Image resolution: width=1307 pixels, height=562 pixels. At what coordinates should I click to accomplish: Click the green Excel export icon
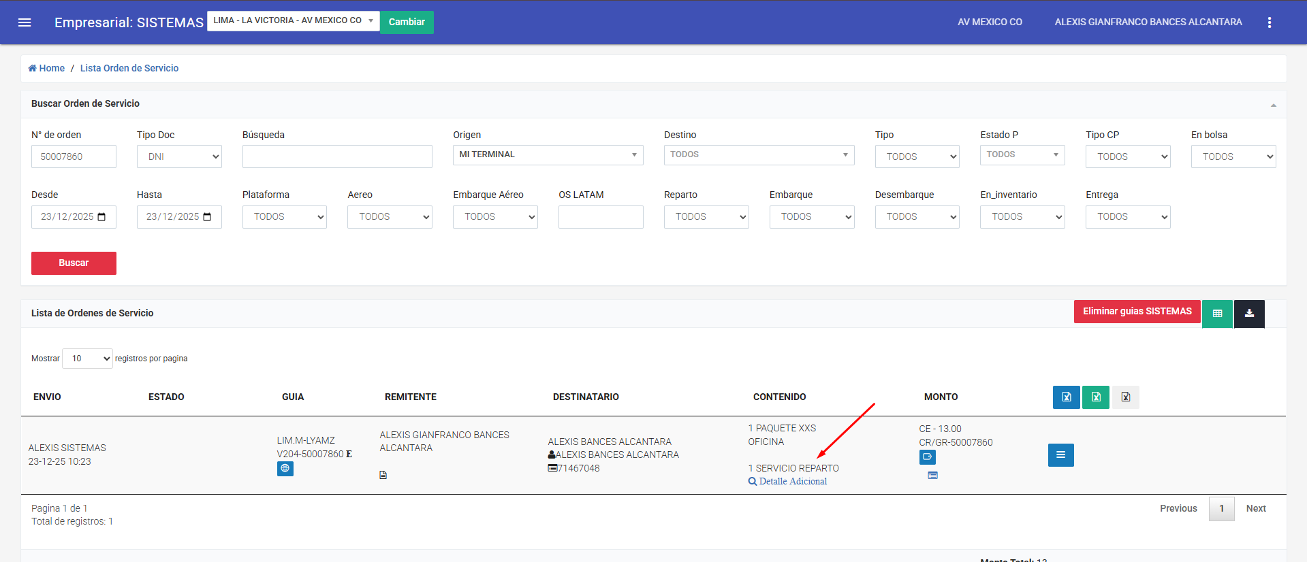click(1096, 397)
